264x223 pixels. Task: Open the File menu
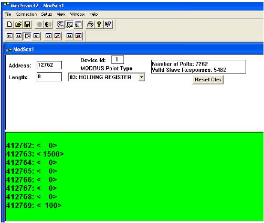(8, 14)
